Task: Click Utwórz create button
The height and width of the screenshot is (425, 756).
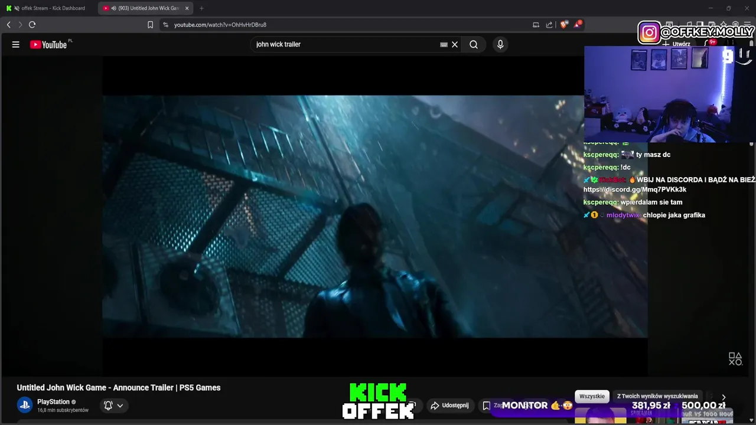Action: [676, 44]
